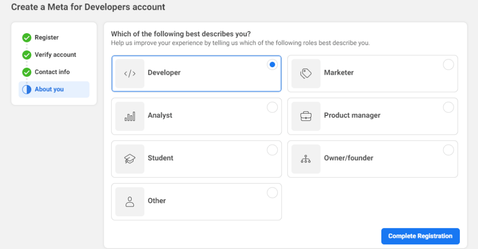478x249 pixels.
Task: Open the Contact info step
Action: point(52,72)
